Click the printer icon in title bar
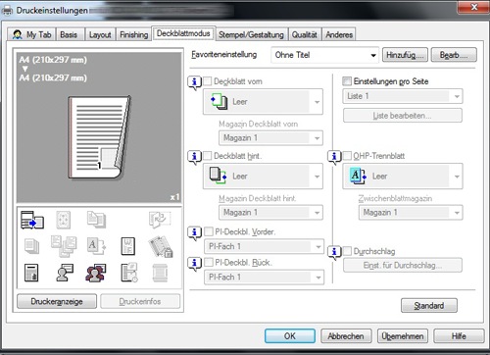Viewport: 490px width, 355px height. tap(7, 10)
